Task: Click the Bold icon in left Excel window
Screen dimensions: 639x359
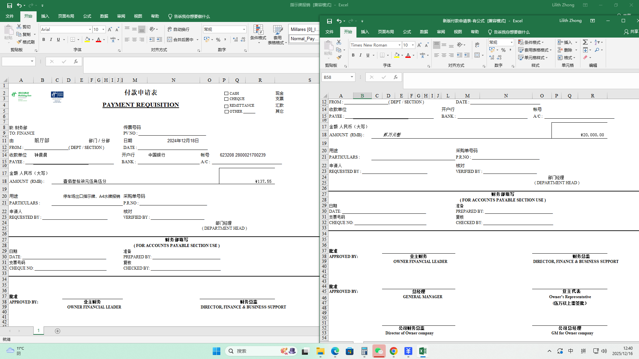Action: click(44, 40)
